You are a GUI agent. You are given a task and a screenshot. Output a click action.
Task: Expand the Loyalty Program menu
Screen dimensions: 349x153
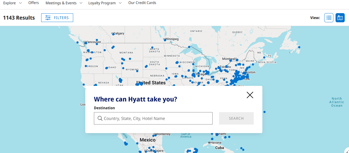click(x=105, y=3)
